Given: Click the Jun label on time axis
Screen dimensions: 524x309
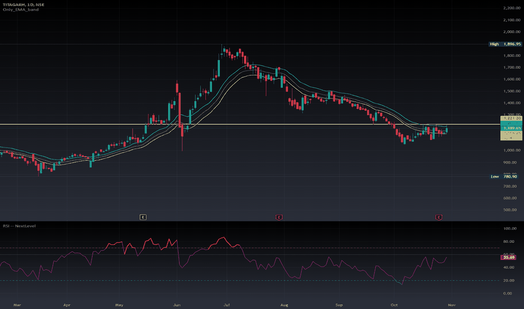Looking at the screenshot, I should coord(177,305).
